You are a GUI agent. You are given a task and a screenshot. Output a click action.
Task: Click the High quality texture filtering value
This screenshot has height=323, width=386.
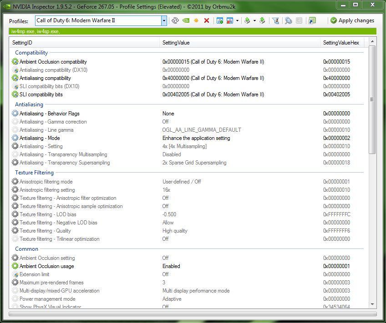point(175,231)
